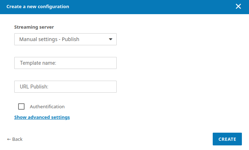
Task: Open the Streaming server dropdown
Action: tap(65, 39)
